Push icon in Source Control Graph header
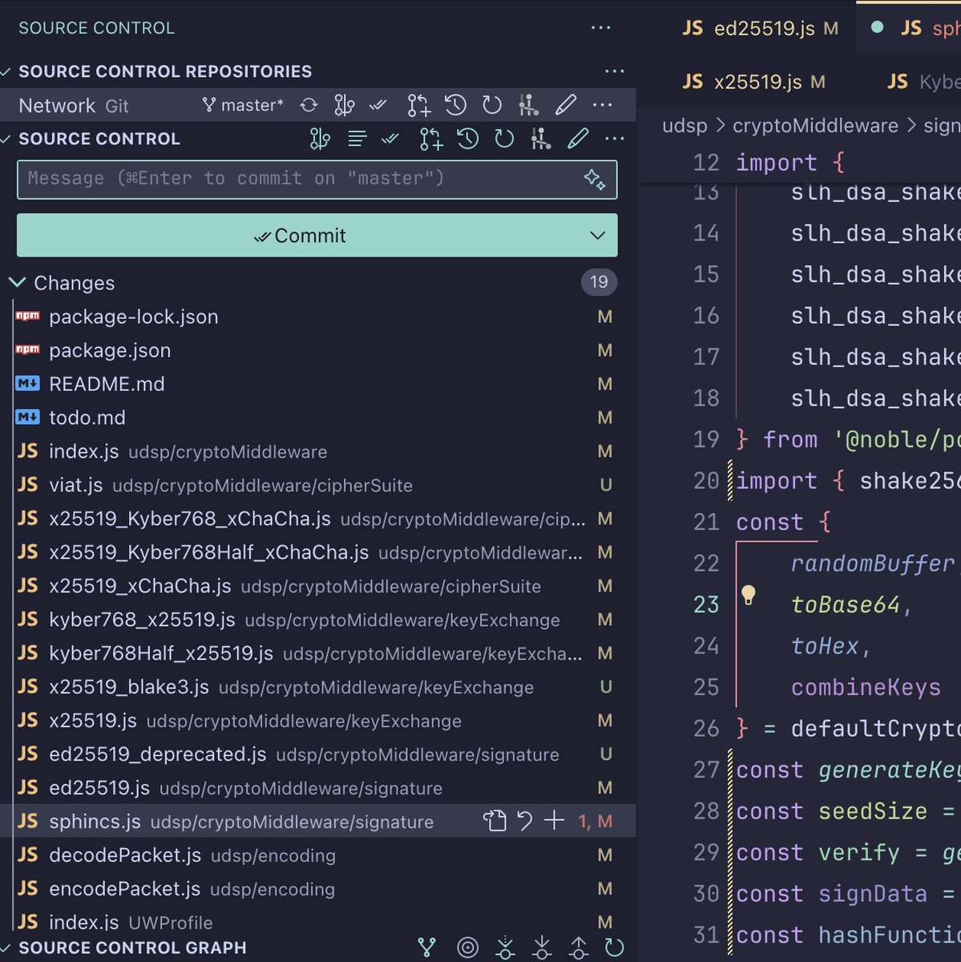The width and height of the screenshot is (961, 962). [x=578, y=948]
